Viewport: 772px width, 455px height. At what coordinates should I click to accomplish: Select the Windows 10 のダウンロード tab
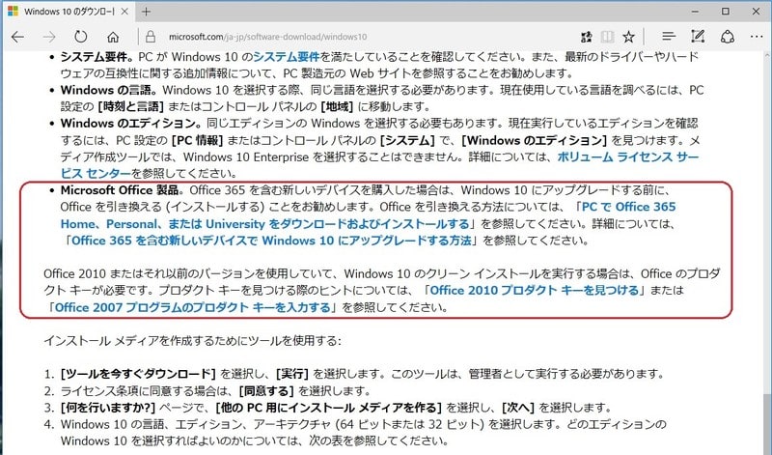tap(69, 12)
